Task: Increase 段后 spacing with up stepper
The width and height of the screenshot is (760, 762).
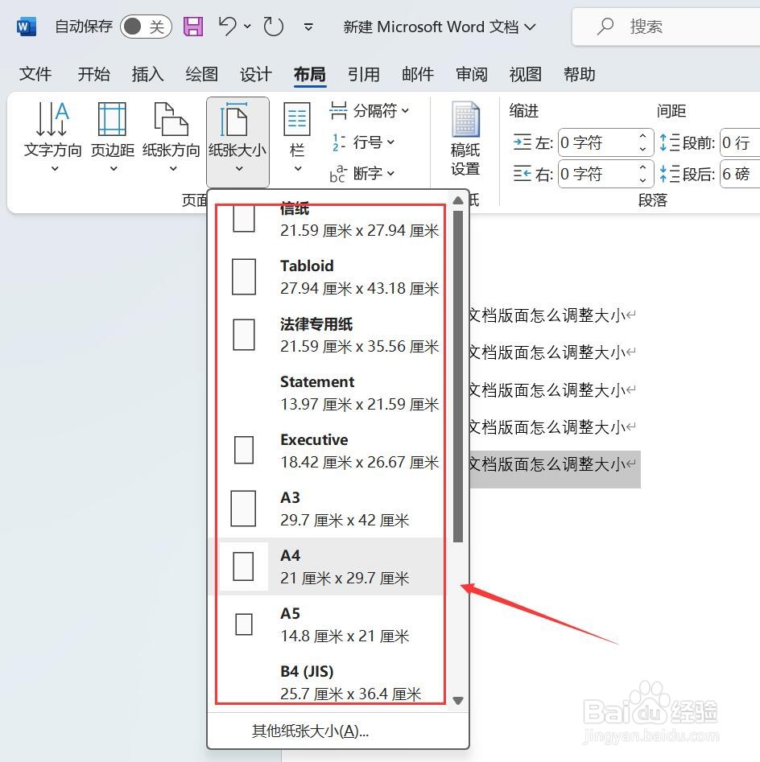Action: 758,167
